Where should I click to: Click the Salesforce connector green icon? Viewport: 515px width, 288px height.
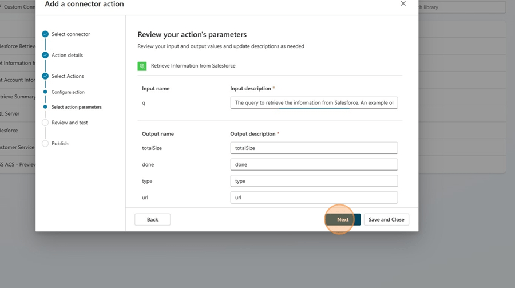tap(142, 66)
